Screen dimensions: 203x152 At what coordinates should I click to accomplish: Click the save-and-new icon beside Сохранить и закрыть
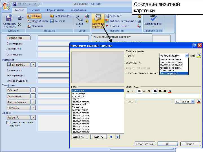[x=20, y=18]
